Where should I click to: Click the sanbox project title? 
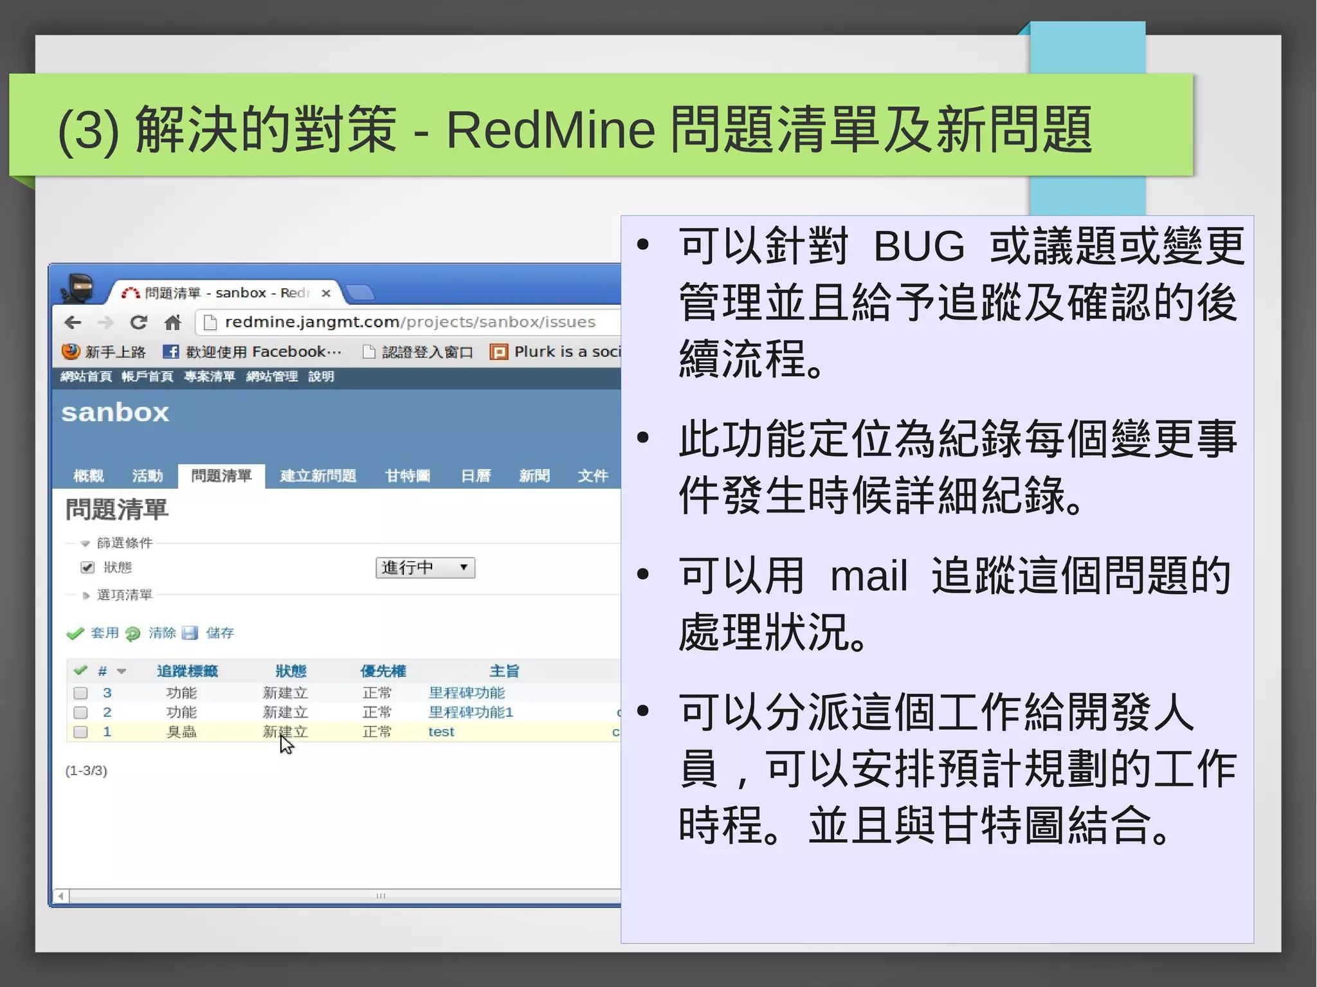pos(115,413)
